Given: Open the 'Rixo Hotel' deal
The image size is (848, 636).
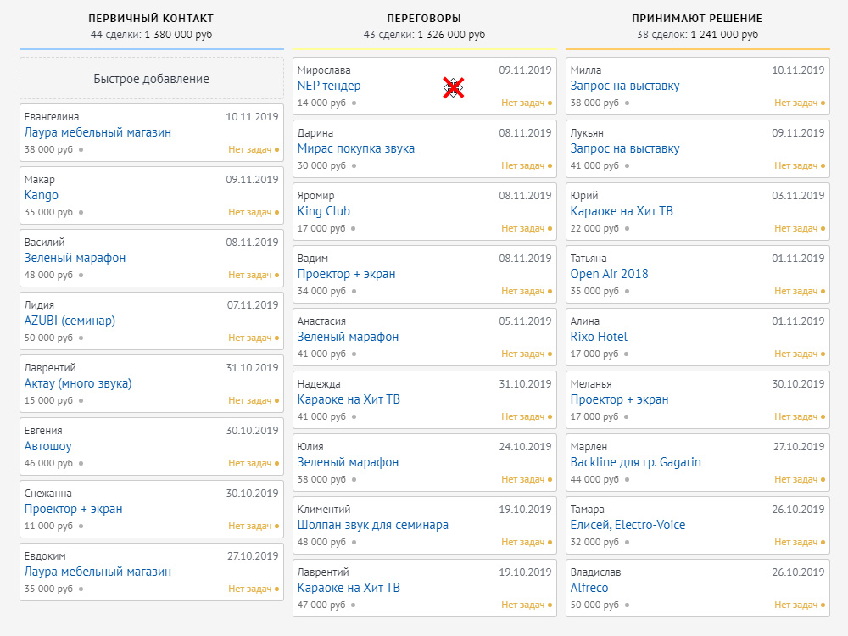Looking at the screenshot, I should click(599, 337).
